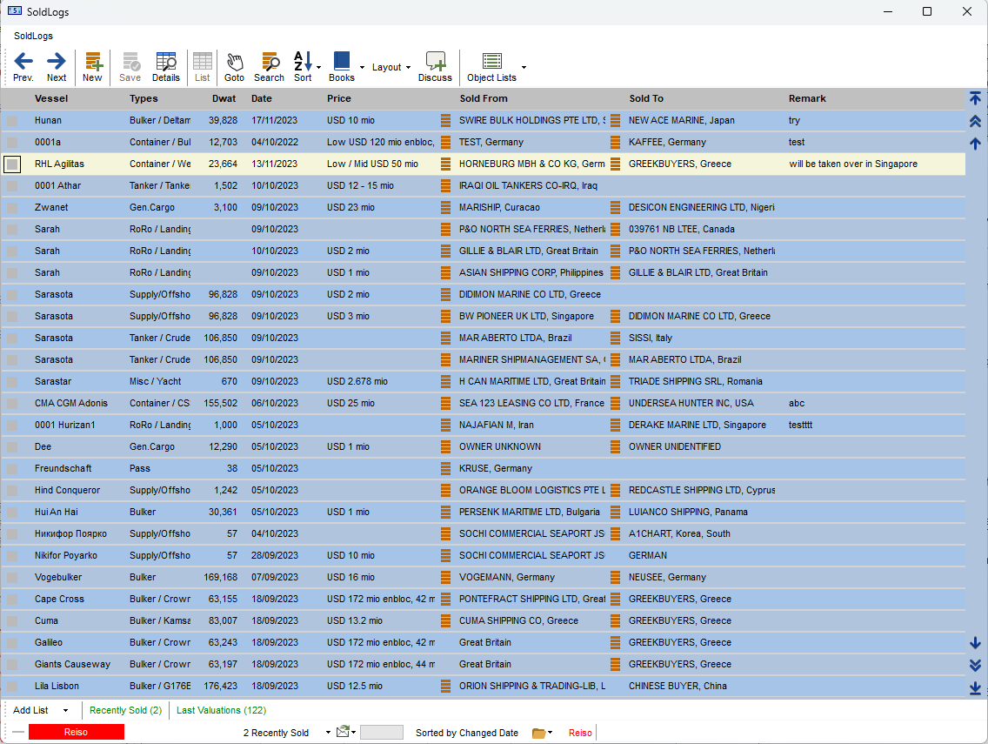The width and height of the screenshot is (988, 744).
Task: Tick checkbox for Hunan row
Action: click(12, 120)
